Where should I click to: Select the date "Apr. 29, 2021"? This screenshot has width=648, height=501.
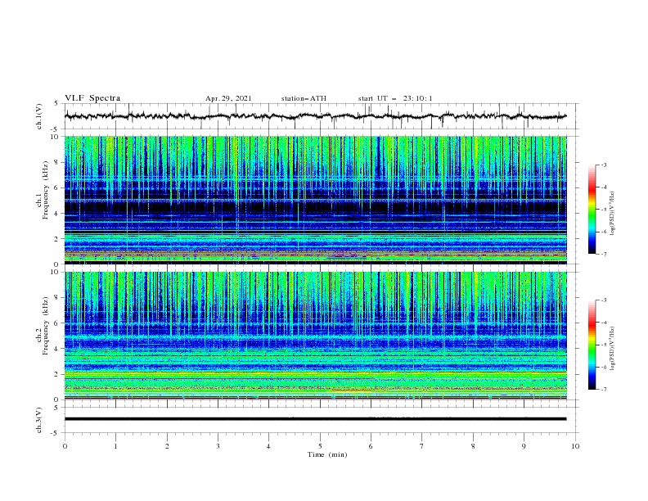[x=228, y=98]
